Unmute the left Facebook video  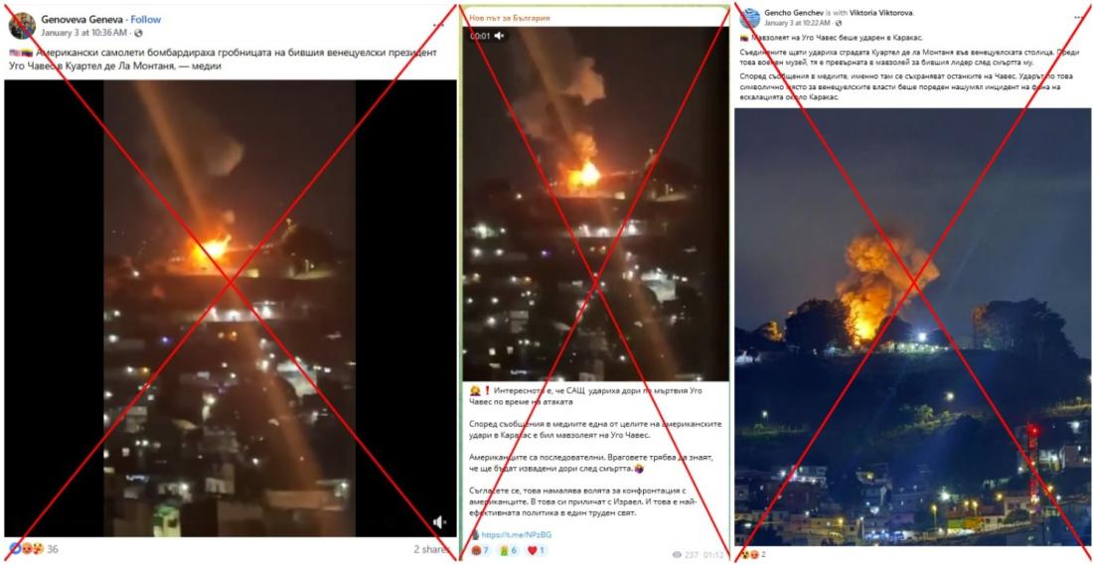click(439, 522)
